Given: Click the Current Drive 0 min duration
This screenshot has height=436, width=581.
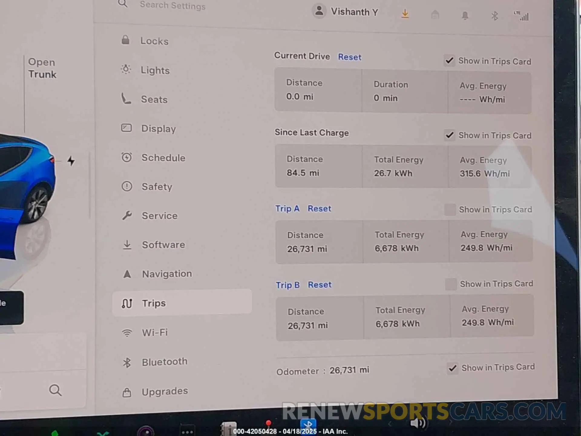Looking at the screenshot, I should click(x=385, y=98).
